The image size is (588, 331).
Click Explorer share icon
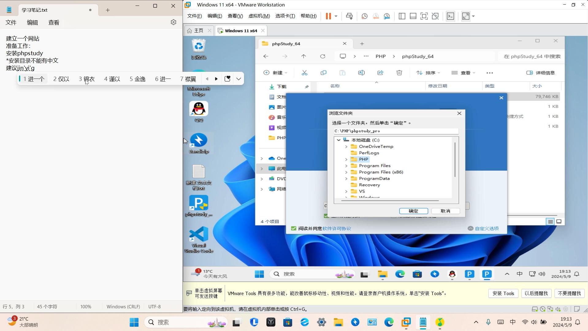click(x=380, y=73)
